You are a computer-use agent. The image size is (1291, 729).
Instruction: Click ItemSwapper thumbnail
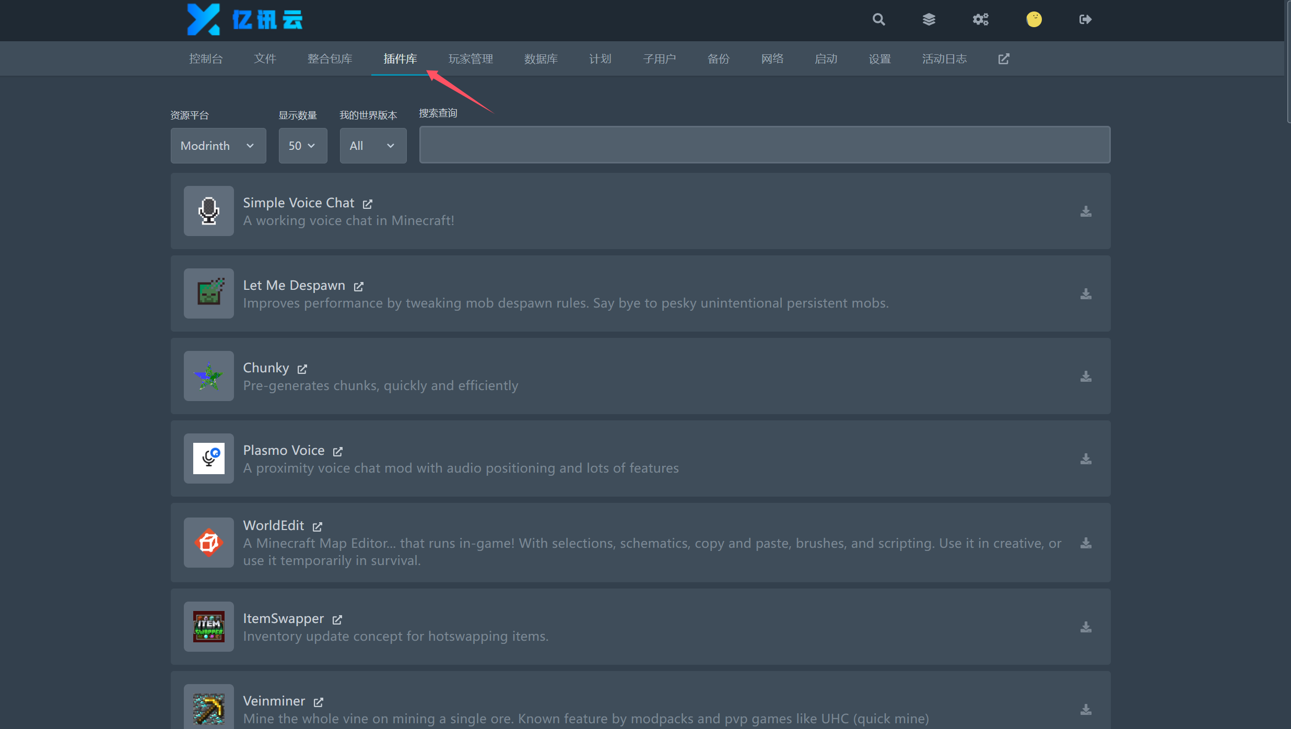click(208, 627)
